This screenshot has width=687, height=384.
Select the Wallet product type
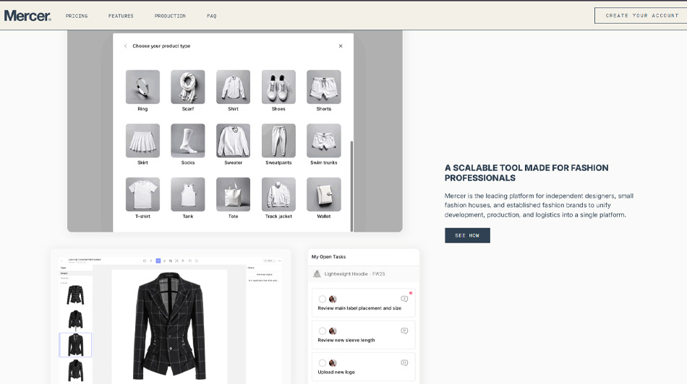coord(323,194)
